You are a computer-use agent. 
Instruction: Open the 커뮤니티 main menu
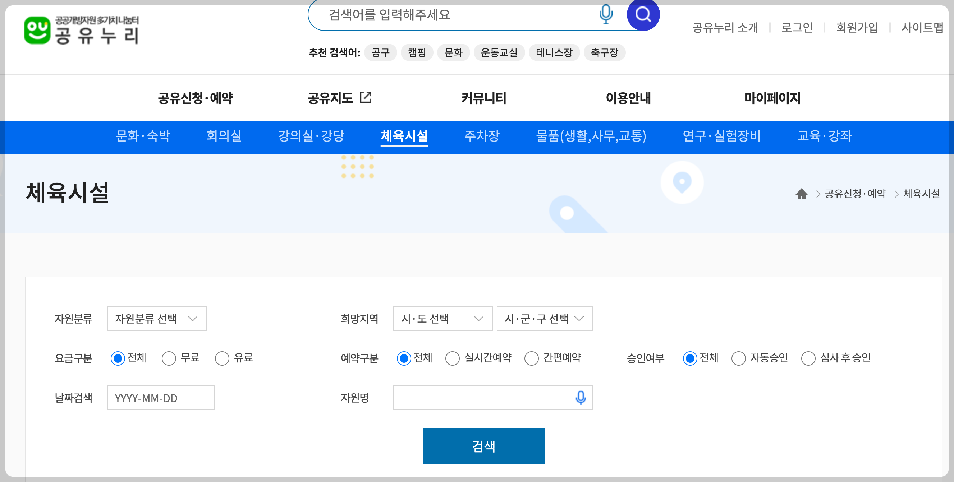(x=483, y=98)
